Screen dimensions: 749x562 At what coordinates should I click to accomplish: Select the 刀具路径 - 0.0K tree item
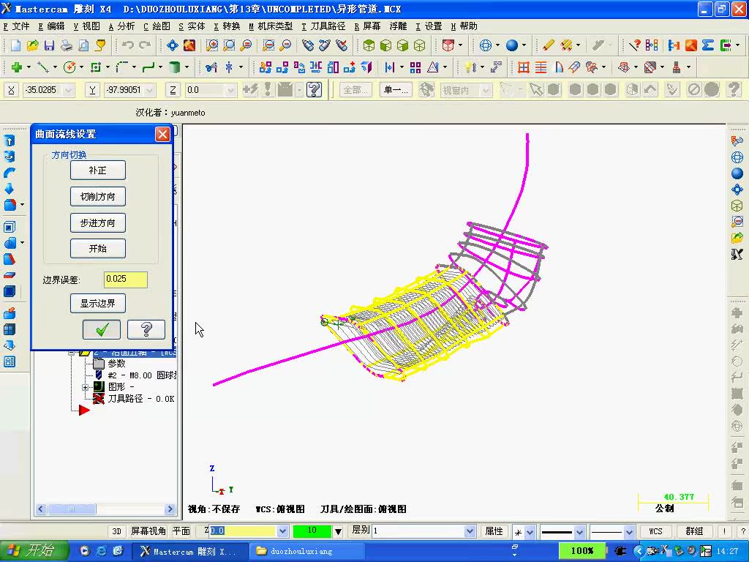click(x=135, y=399)
